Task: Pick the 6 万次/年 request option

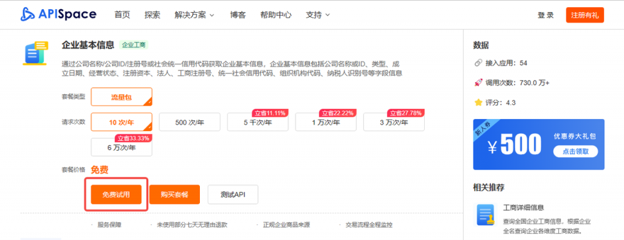Action: (121, 147)
